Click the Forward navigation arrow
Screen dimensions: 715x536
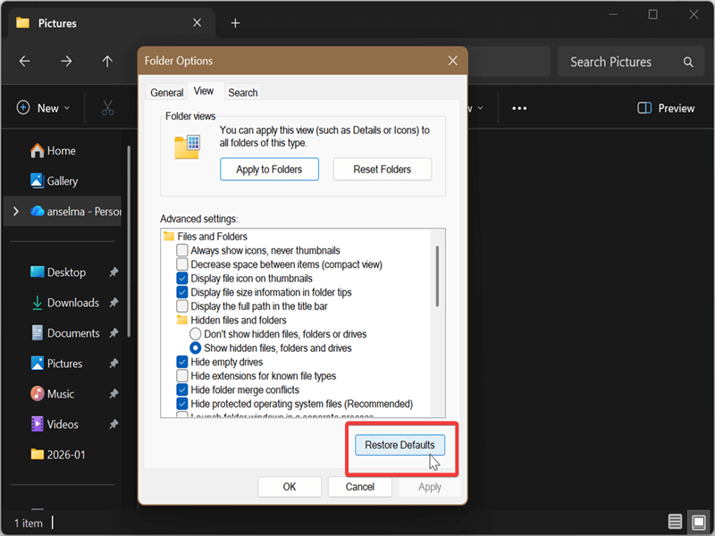pyautogui.click(x=66, y=62)
